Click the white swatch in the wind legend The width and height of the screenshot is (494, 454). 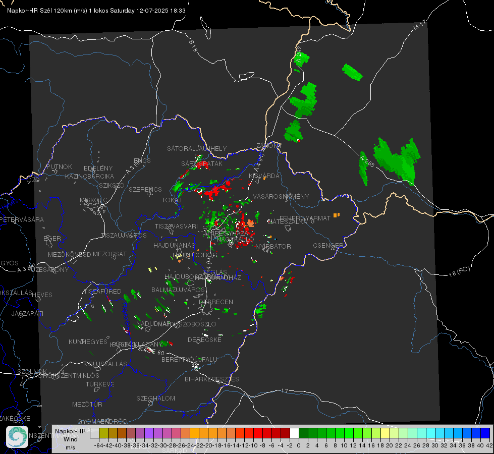pos(294,433)
